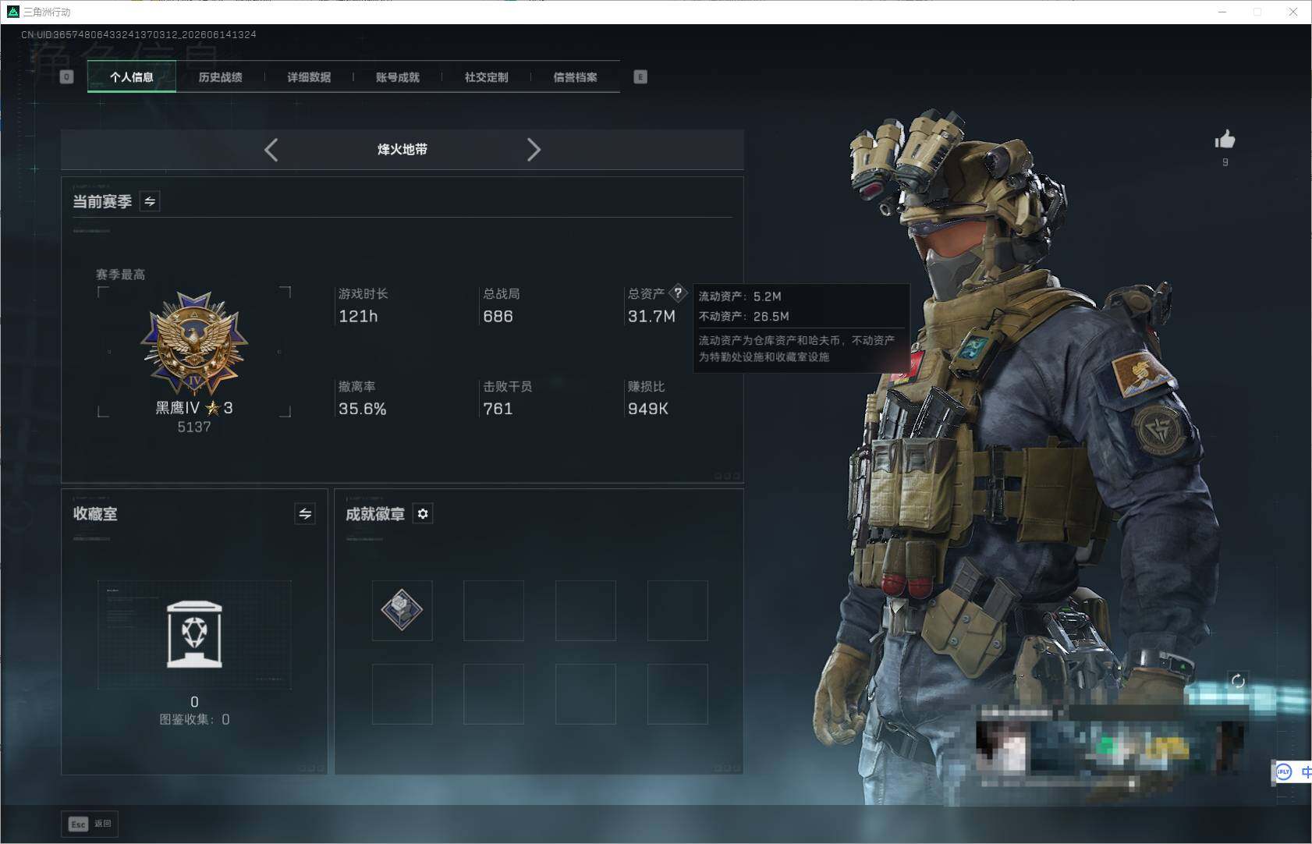
Task: Click the 当前赛季 heading
Action: [x=102, y=201]
